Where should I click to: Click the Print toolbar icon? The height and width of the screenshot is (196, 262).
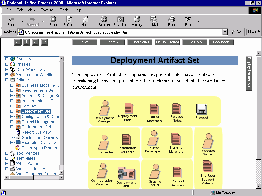point(171,19)
